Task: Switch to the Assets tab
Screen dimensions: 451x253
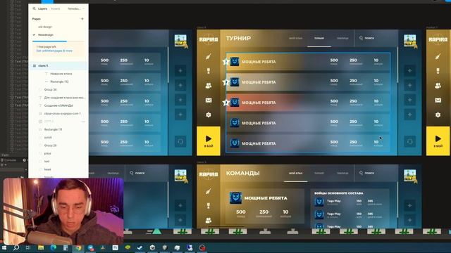Action: [x=56, y=8]
